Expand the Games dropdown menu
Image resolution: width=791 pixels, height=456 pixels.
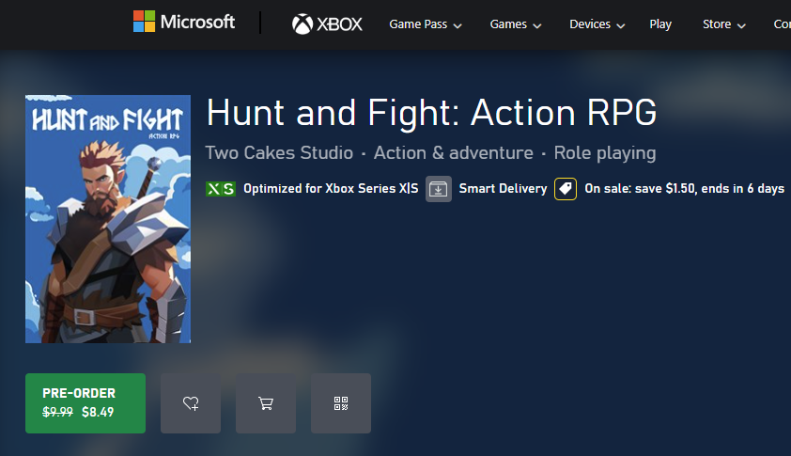(516, 24)
